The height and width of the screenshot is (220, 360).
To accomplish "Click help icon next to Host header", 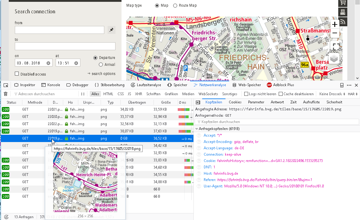I will pos(199,173).
